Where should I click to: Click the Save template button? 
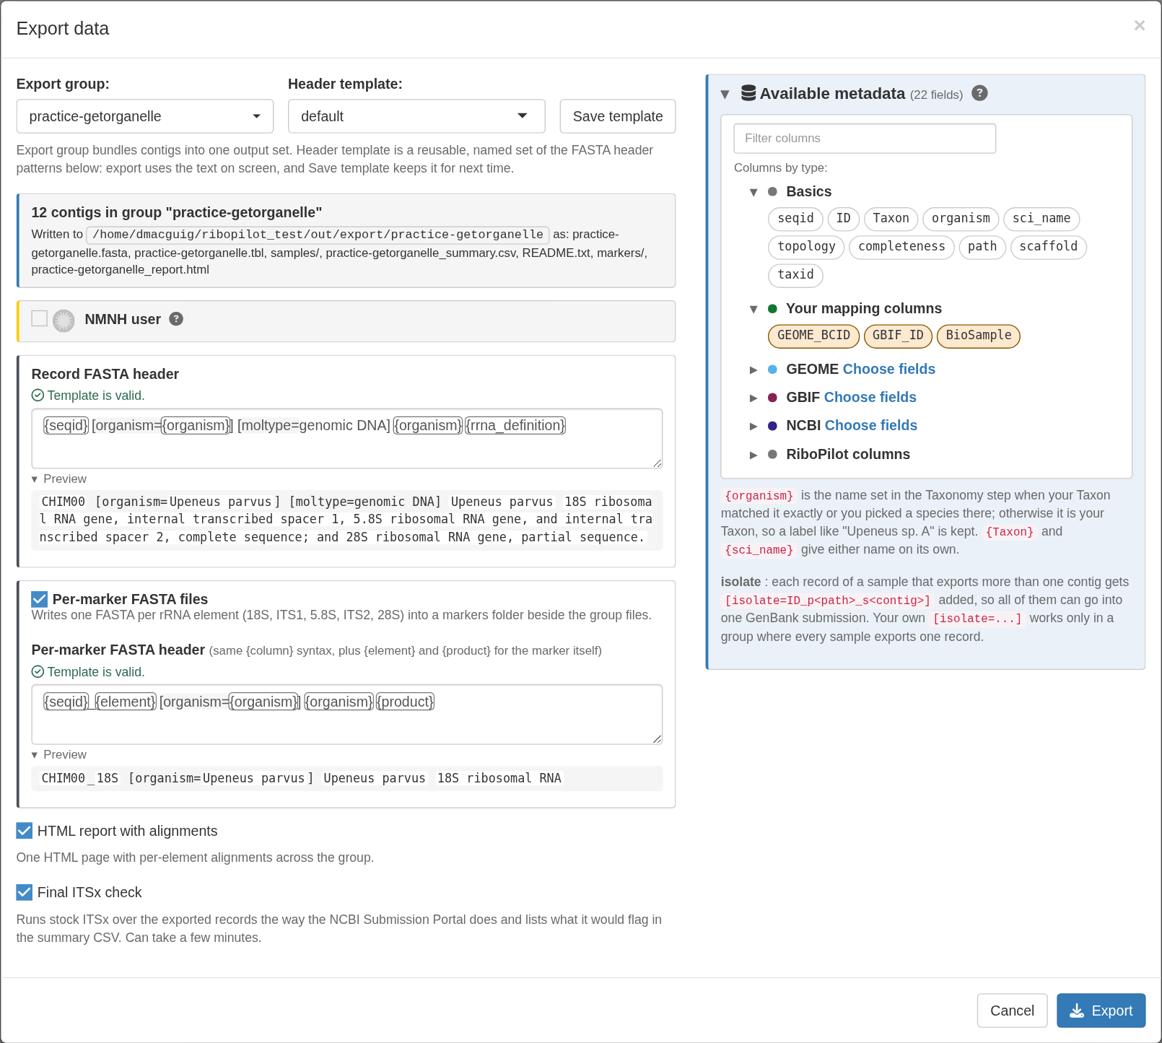click(x=618, y=116)
